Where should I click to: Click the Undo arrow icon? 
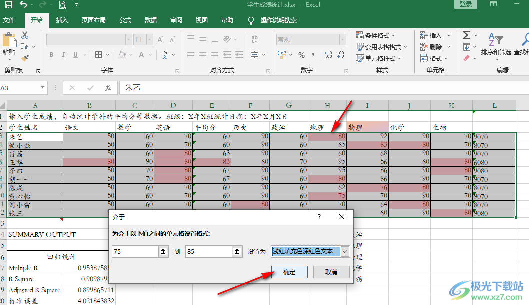tap(23, 4)
